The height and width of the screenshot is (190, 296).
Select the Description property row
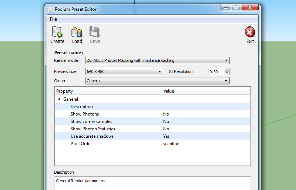(x=152, y=107)
